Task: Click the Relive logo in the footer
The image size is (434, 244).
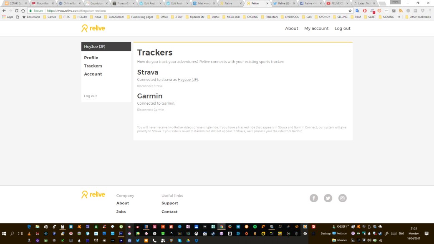Action: (93, 195)
